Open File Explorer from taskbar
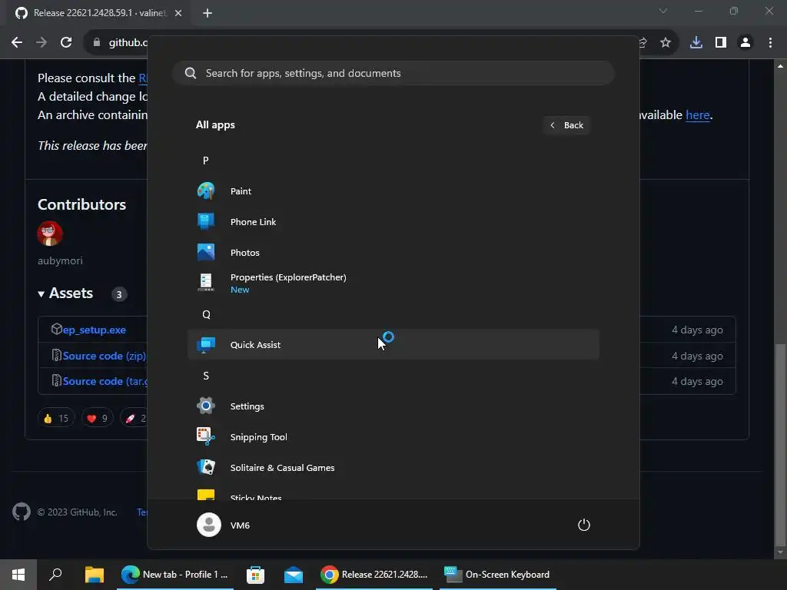 (95, 575)
